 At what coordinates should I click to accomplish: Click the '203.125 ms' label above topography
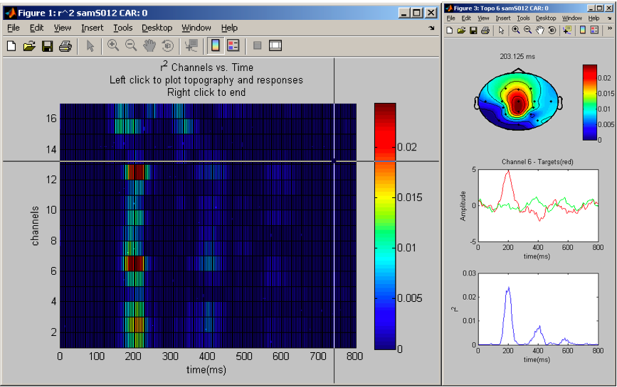coord(517,57)
